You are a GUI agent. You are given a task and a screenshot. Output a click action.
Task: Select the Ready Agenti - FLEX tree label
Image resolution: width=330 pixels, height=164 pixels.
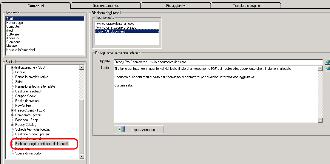pyautogui.click(x=30, y=110)
